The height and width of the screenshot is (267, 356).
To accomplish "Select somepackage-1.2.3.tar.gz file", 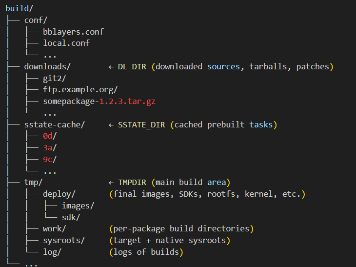I will [x=99, y=102].
